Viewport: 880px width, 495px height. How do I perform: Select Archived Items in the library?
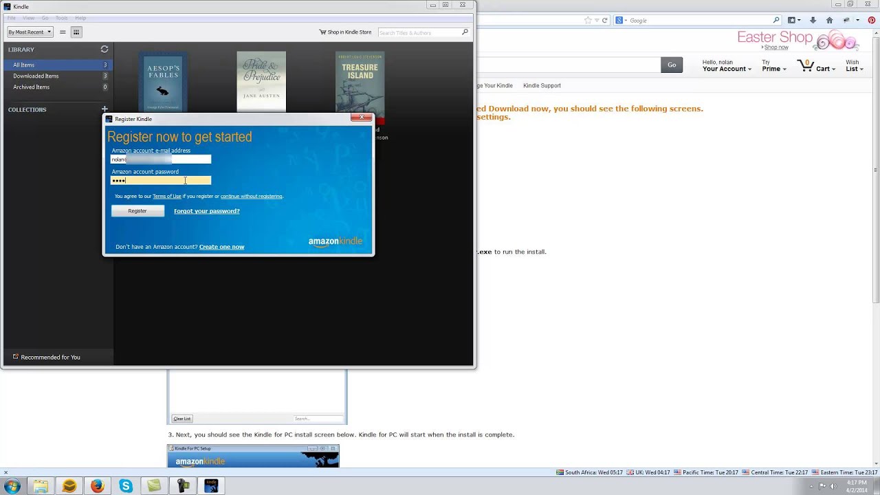tap(57, 87)
